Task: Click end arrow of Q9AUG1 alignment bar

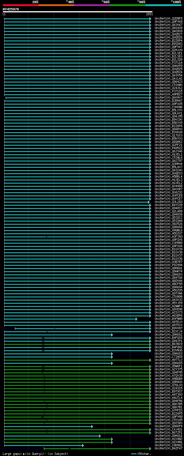Action: [x=100, y=436]
